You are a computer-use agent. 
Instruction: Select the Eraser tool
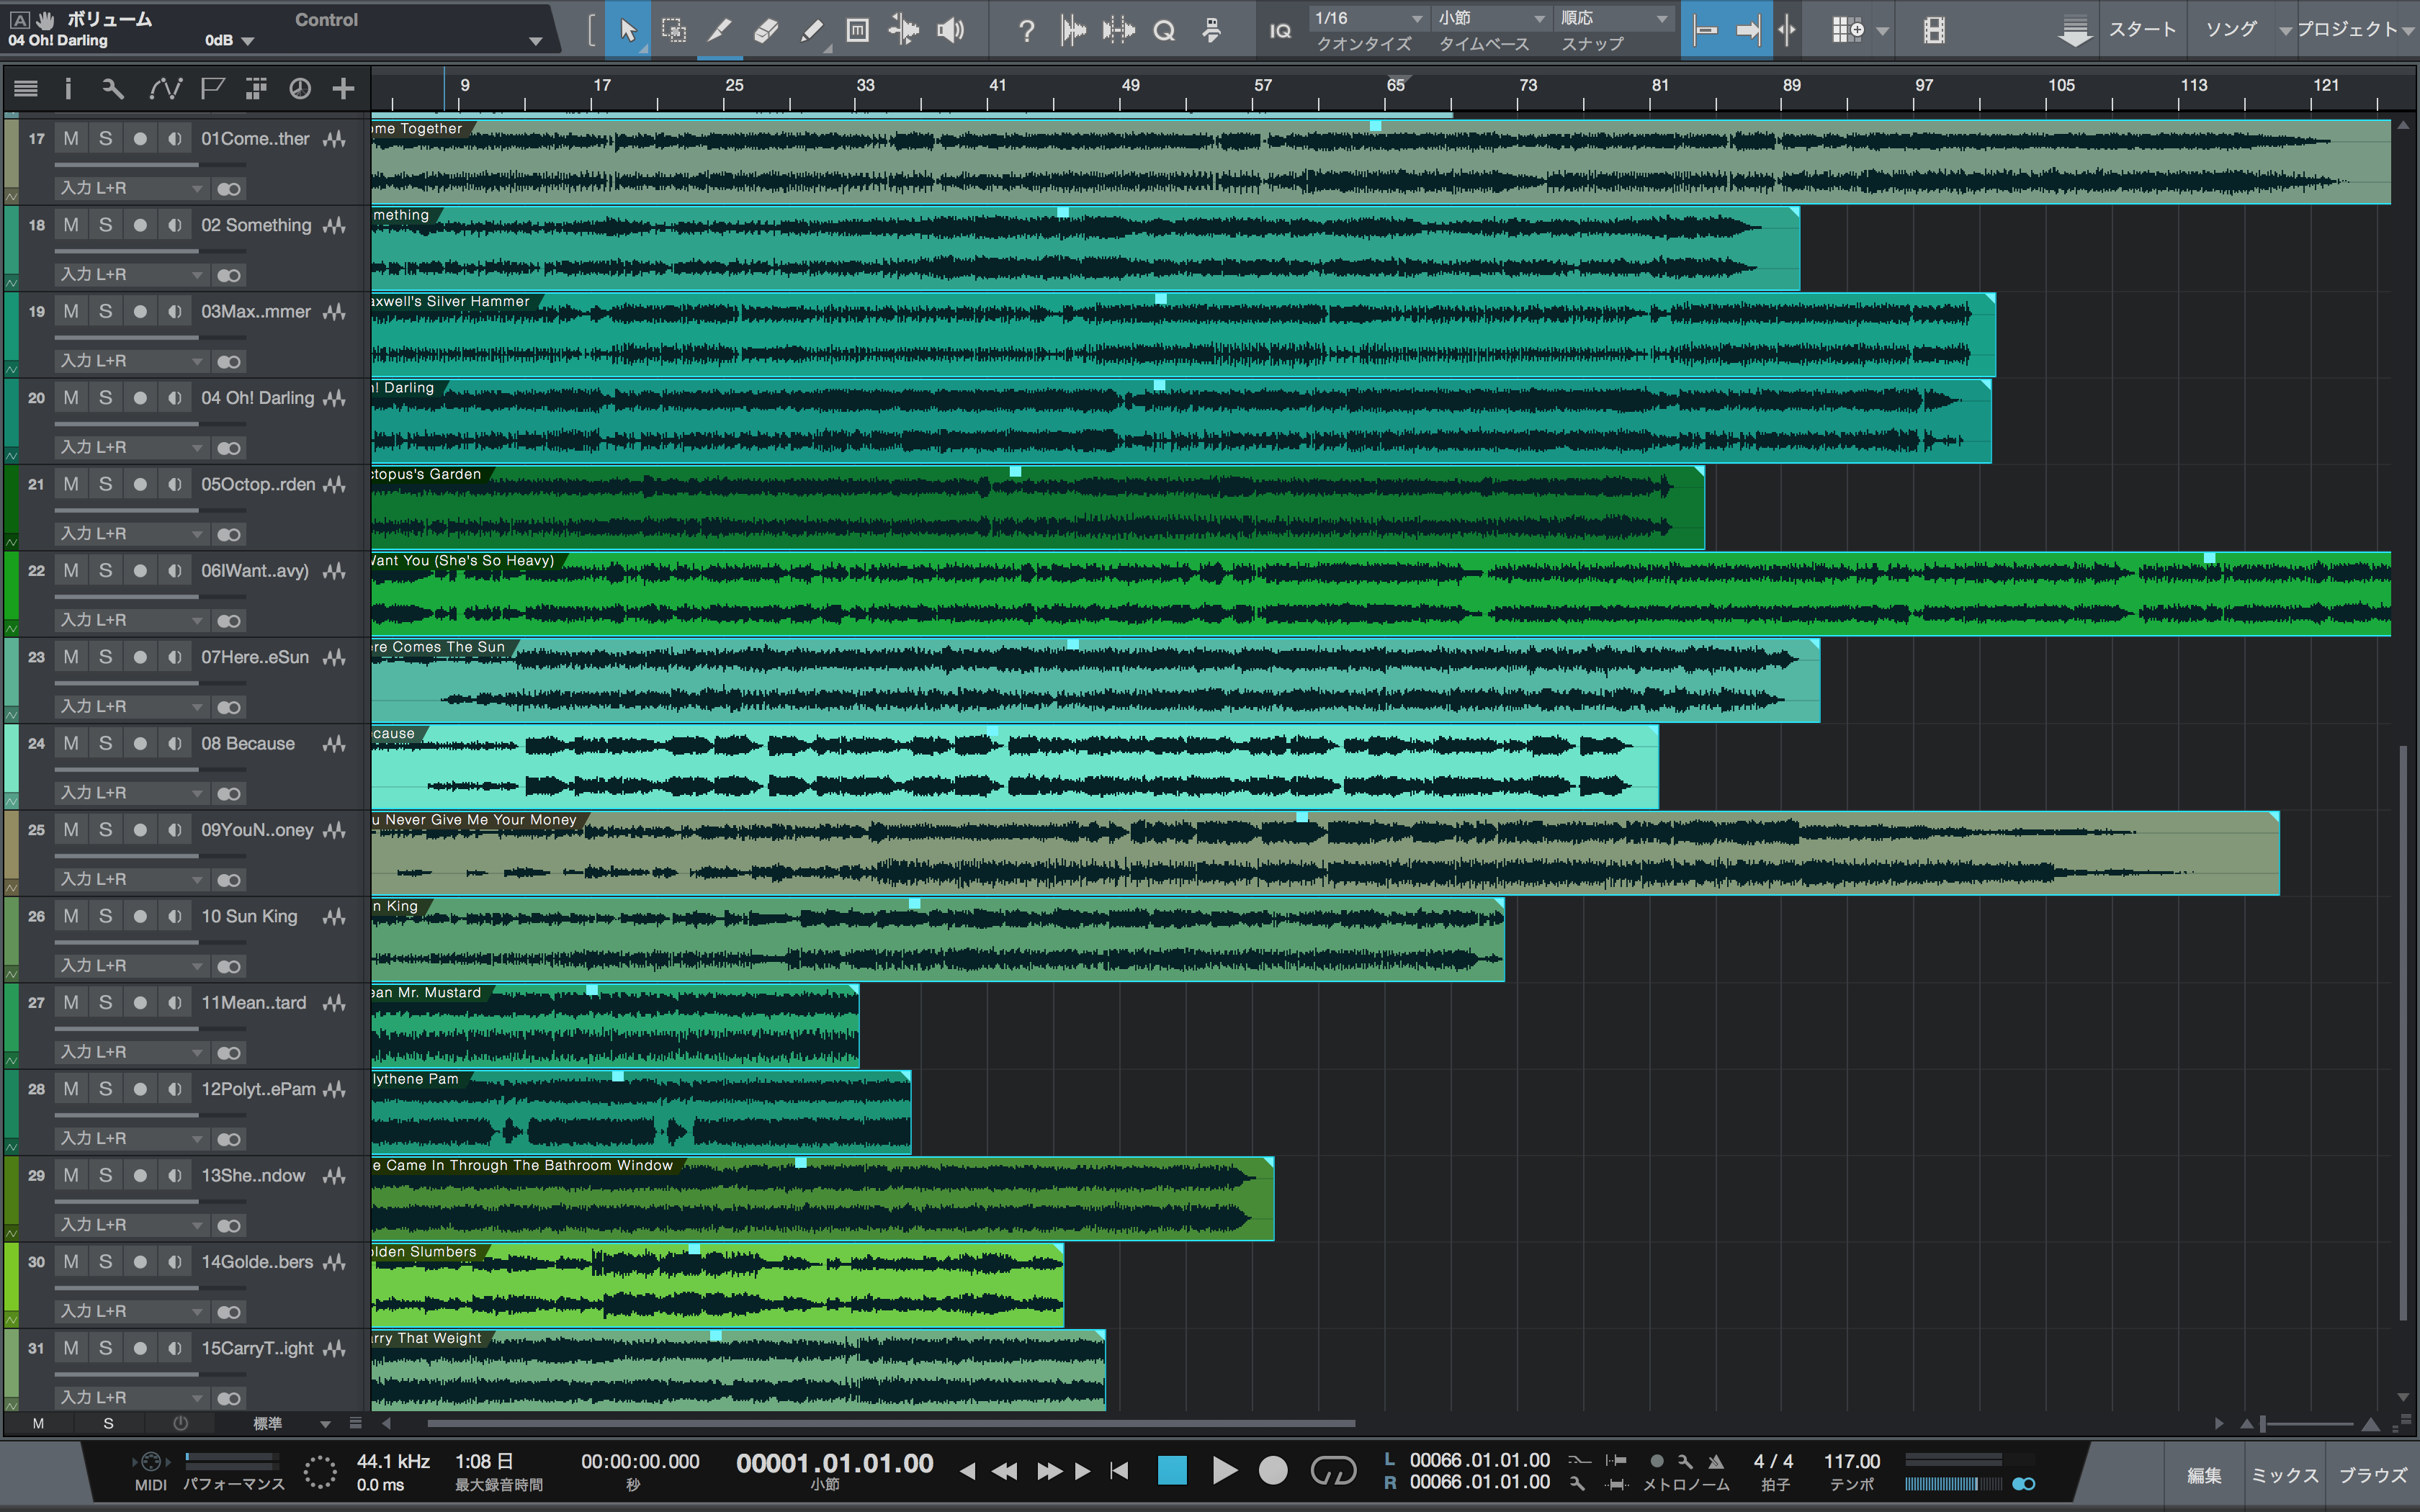coord(766,30)
